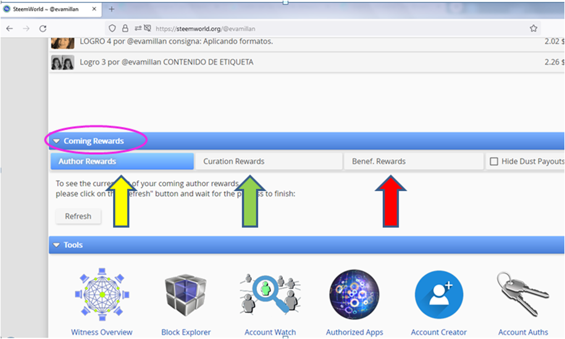Click the 2.26 $ payout value
565x339 pixels.
554,62
